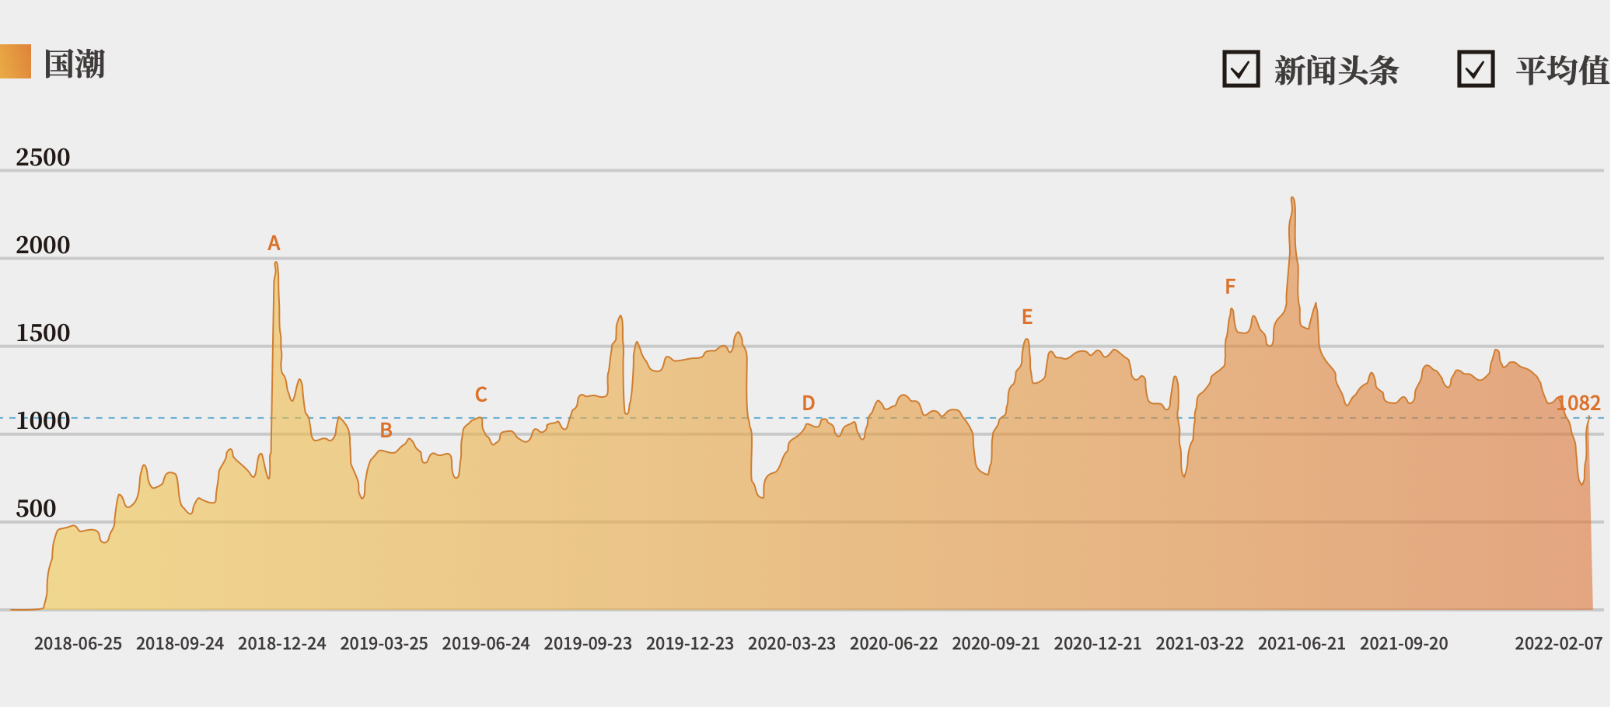Click the 1000 y-axis label
The width and height of the screenshot is (1611, 707).
click(43, 421)
